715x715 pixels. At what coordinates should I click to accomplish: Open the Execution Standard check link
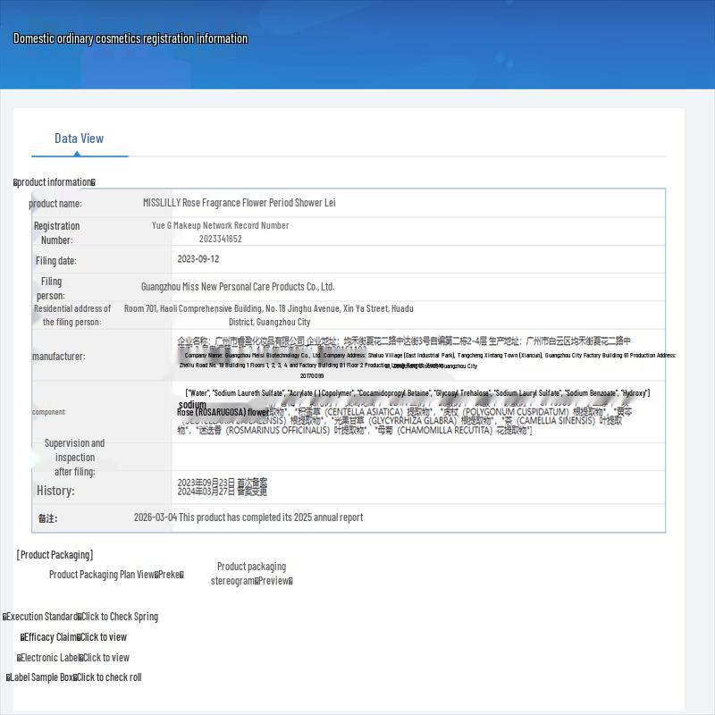coord(80,617)
